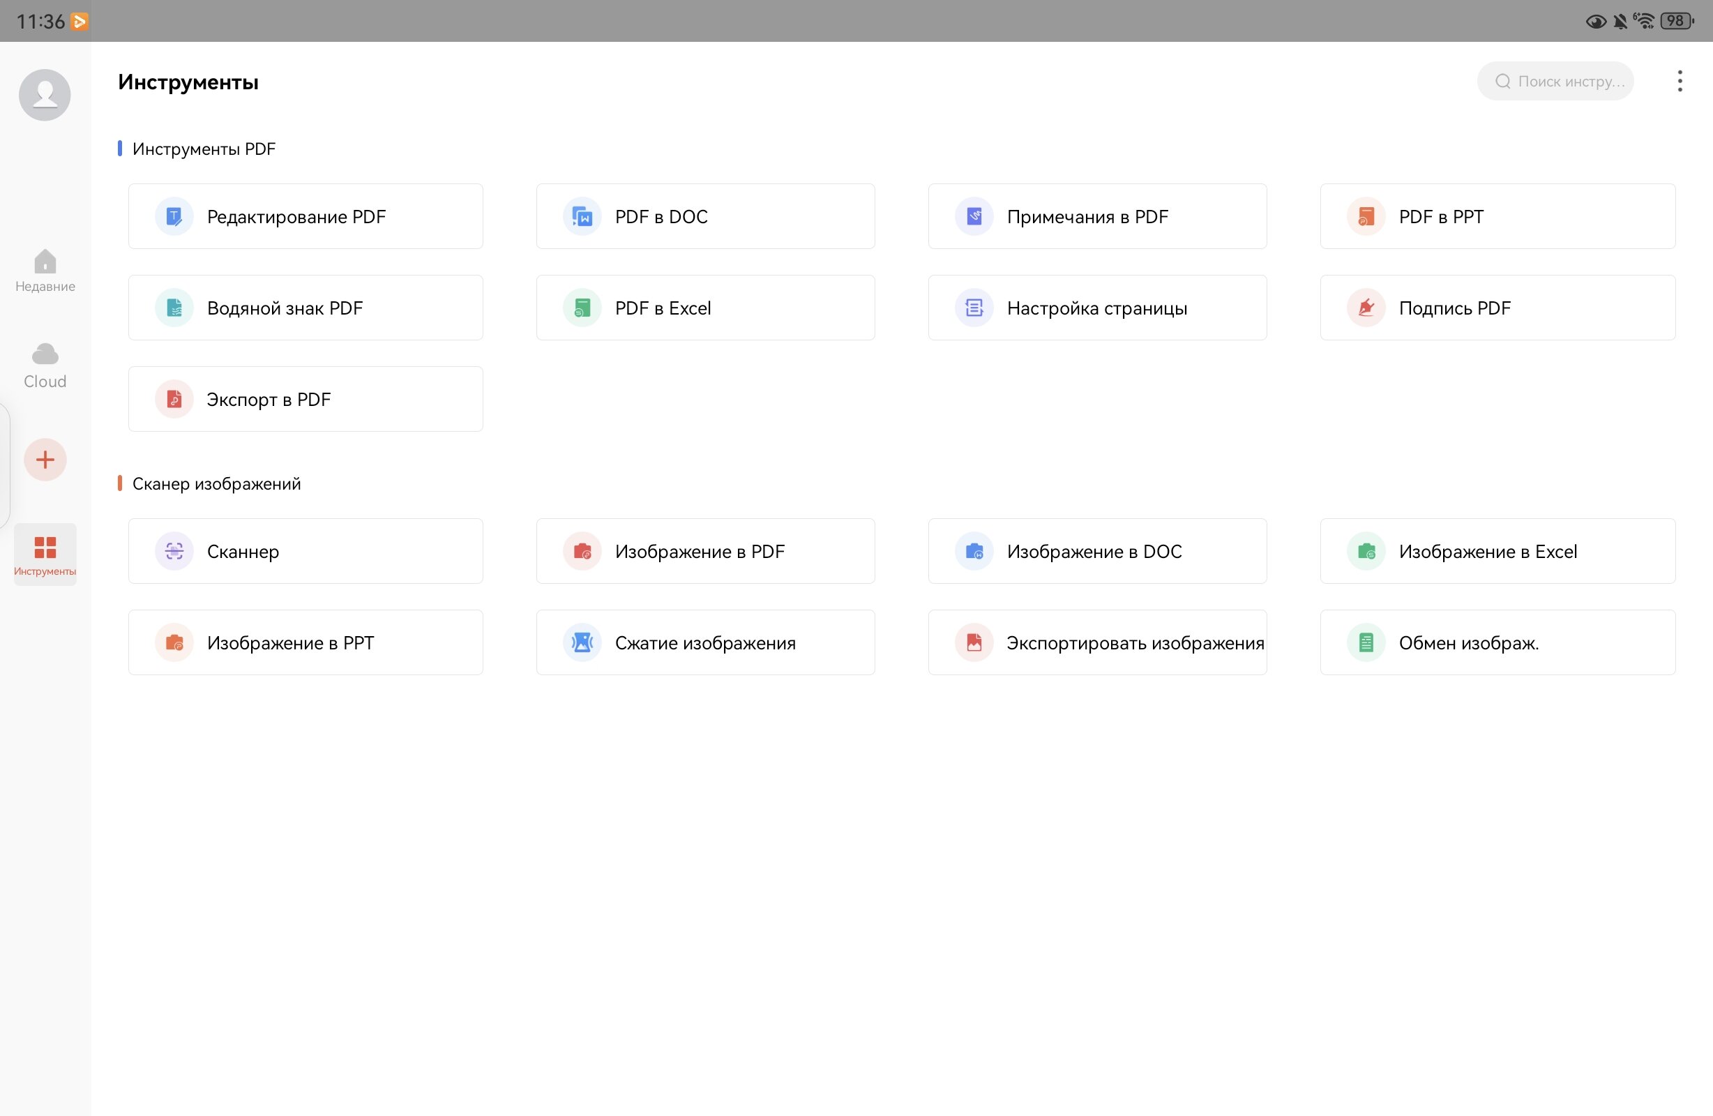Open the three-dot more options menu
Image resolution: width=1713 pixels, height=1116 pixels.
(x=1679, y=82)
